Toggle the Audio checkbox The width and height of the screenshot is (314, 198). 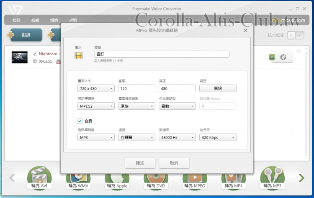80,121
